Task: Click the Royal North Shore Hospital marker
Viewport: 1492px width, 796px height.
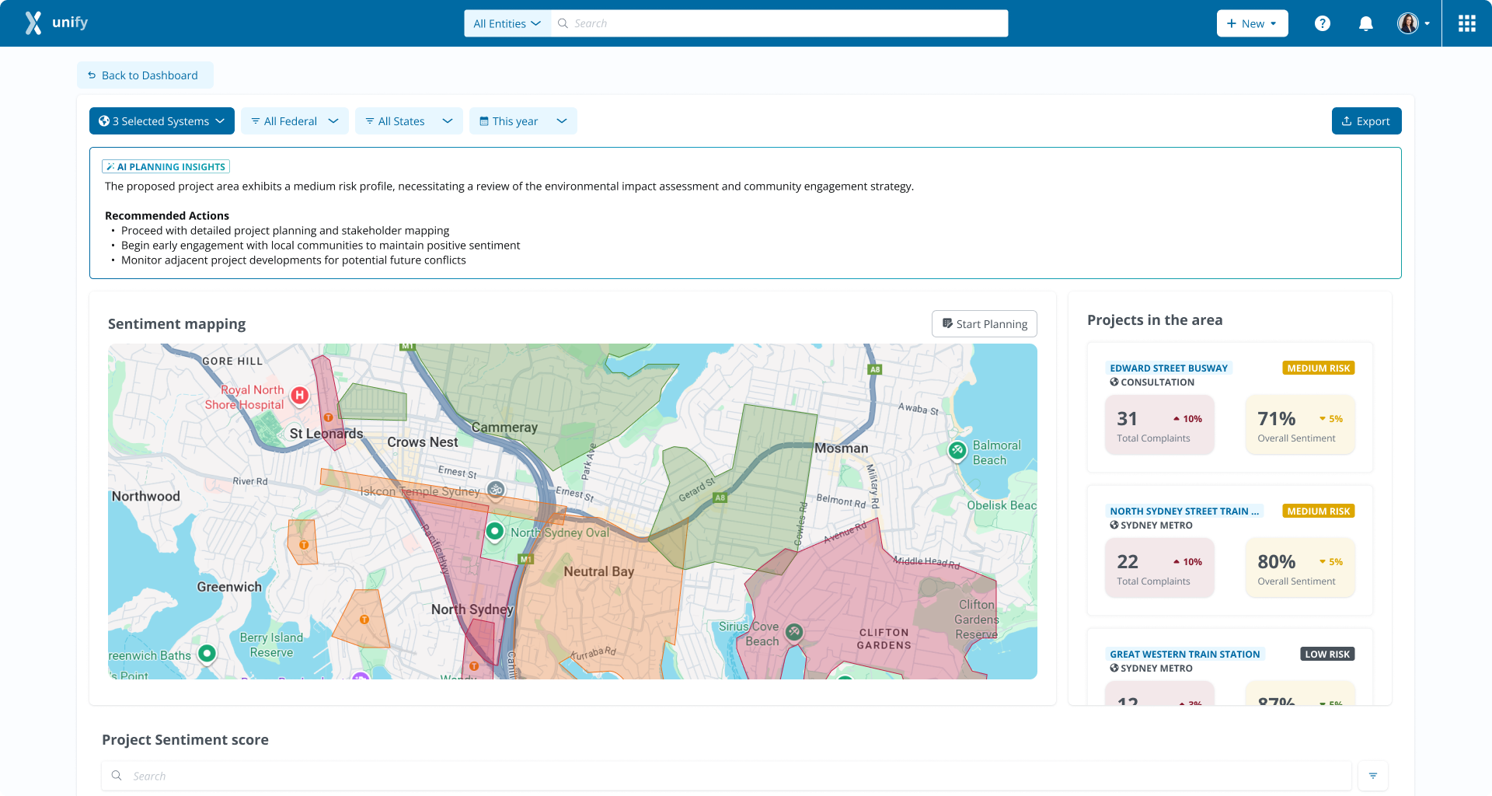Action: tap(300, 396)
